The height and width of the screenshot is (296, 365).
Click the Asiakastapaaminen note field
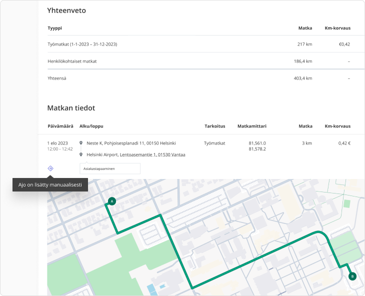[110, 168]
